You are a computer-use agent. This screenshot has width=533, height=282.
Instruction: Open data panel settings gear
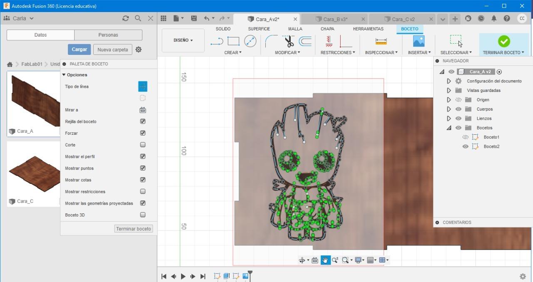(139, 49)
